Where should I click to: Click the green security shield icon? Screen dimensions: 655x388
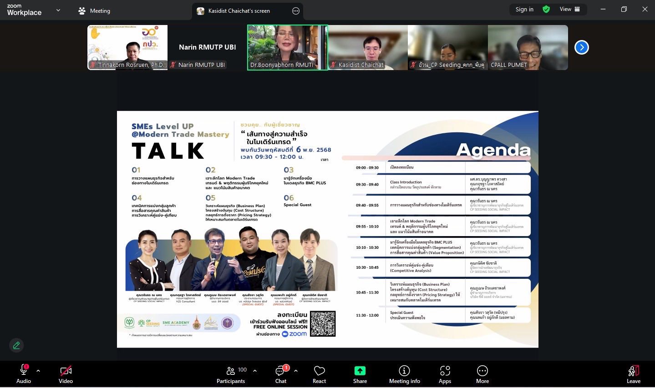point(546,10)
